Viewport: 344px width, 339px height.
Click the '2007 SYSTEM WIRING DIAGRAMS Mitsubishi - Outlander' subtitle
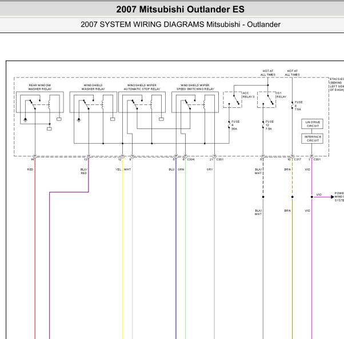tap(181, 25)
